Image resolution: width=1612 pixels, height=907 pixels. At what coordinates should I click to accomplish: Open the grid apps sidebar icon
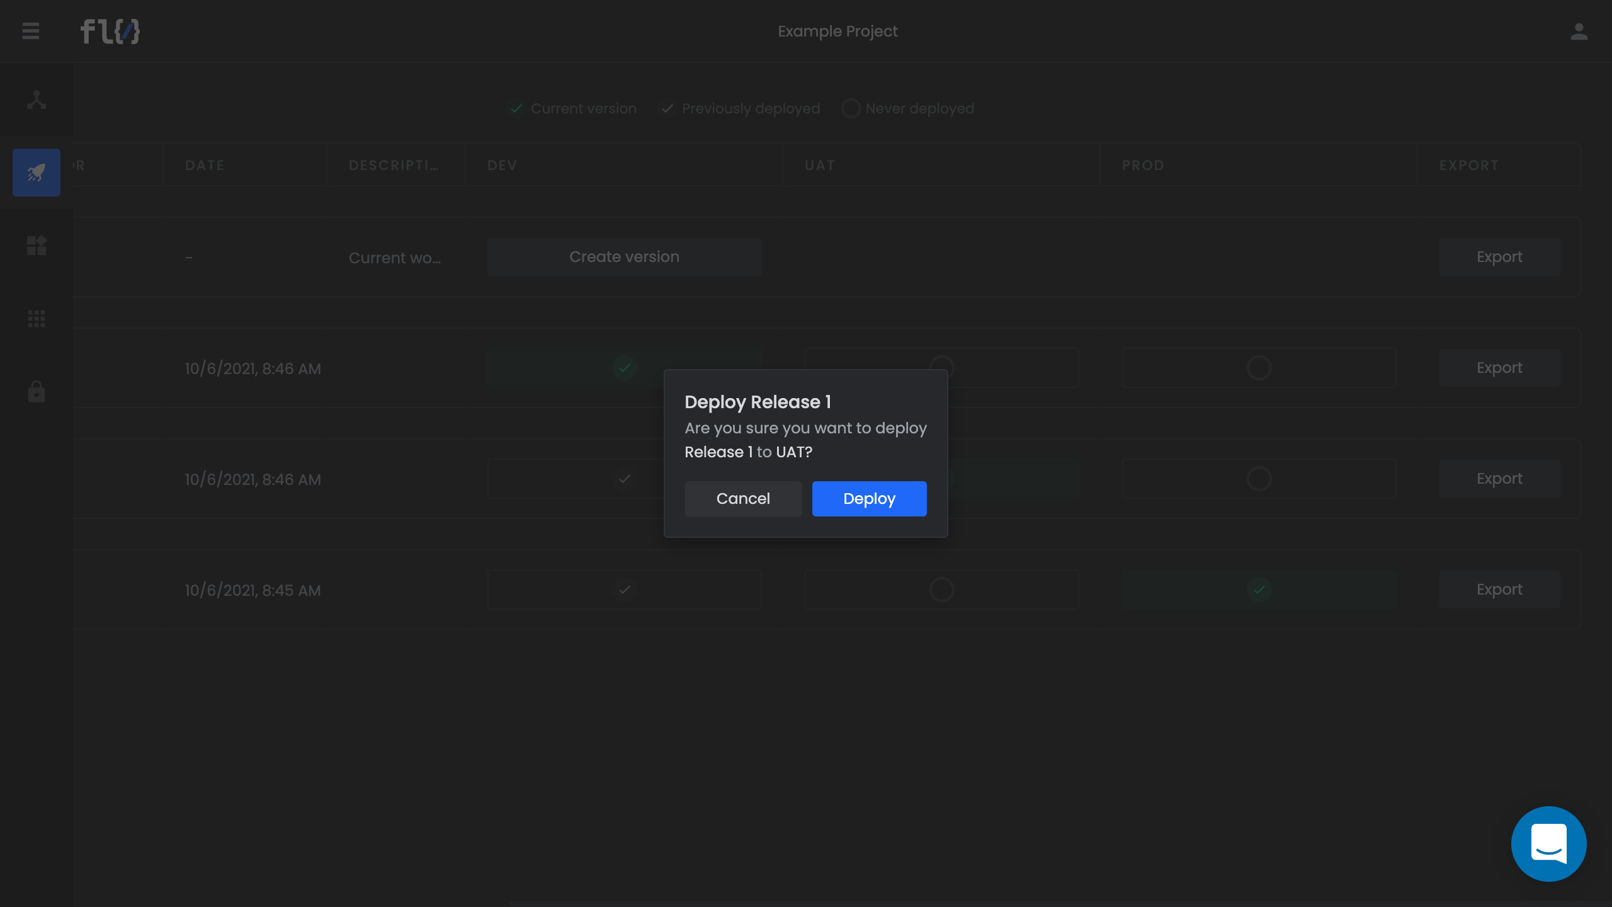37,319
